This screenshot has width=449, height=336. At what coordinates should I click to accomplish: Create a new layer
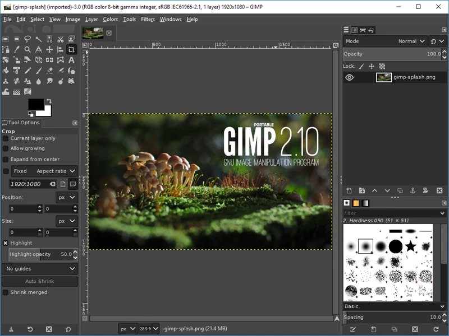[348, 191]
